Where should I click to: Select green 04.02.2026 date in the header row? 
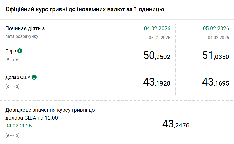pyautogui.click(x=157, y=28)
